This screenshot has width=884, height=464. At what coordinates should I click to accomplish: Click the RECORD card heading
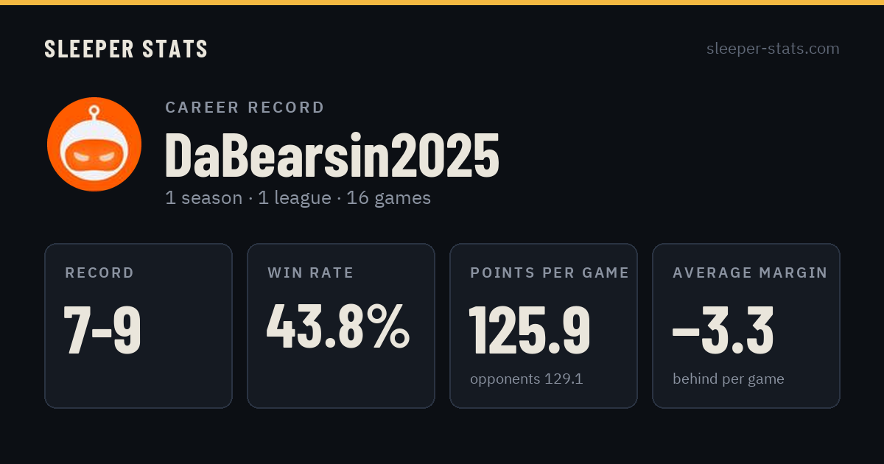tap(99, 273)
